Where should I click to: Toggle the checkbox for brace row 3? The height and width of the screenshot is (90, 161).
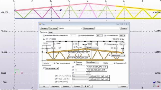coord(73,70)
